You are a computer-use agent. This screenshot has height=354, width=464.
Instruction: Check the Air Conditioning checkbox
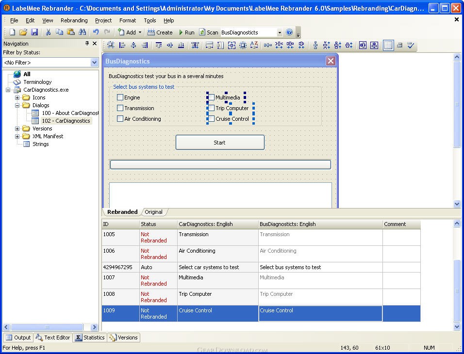pos(120,119)
